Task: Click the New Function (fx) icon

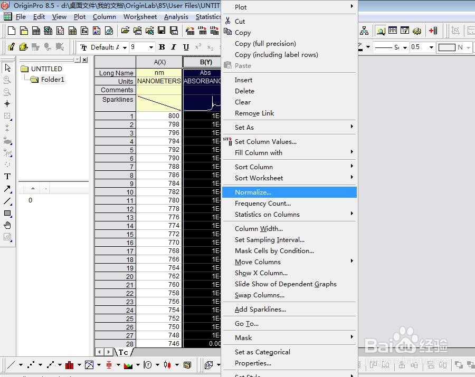Action: pos(84,31)
